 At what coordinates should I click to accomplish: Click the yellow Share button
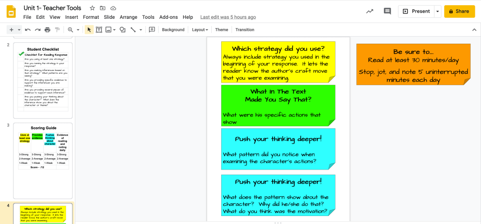pyautogui.click(x=459, y=11)
